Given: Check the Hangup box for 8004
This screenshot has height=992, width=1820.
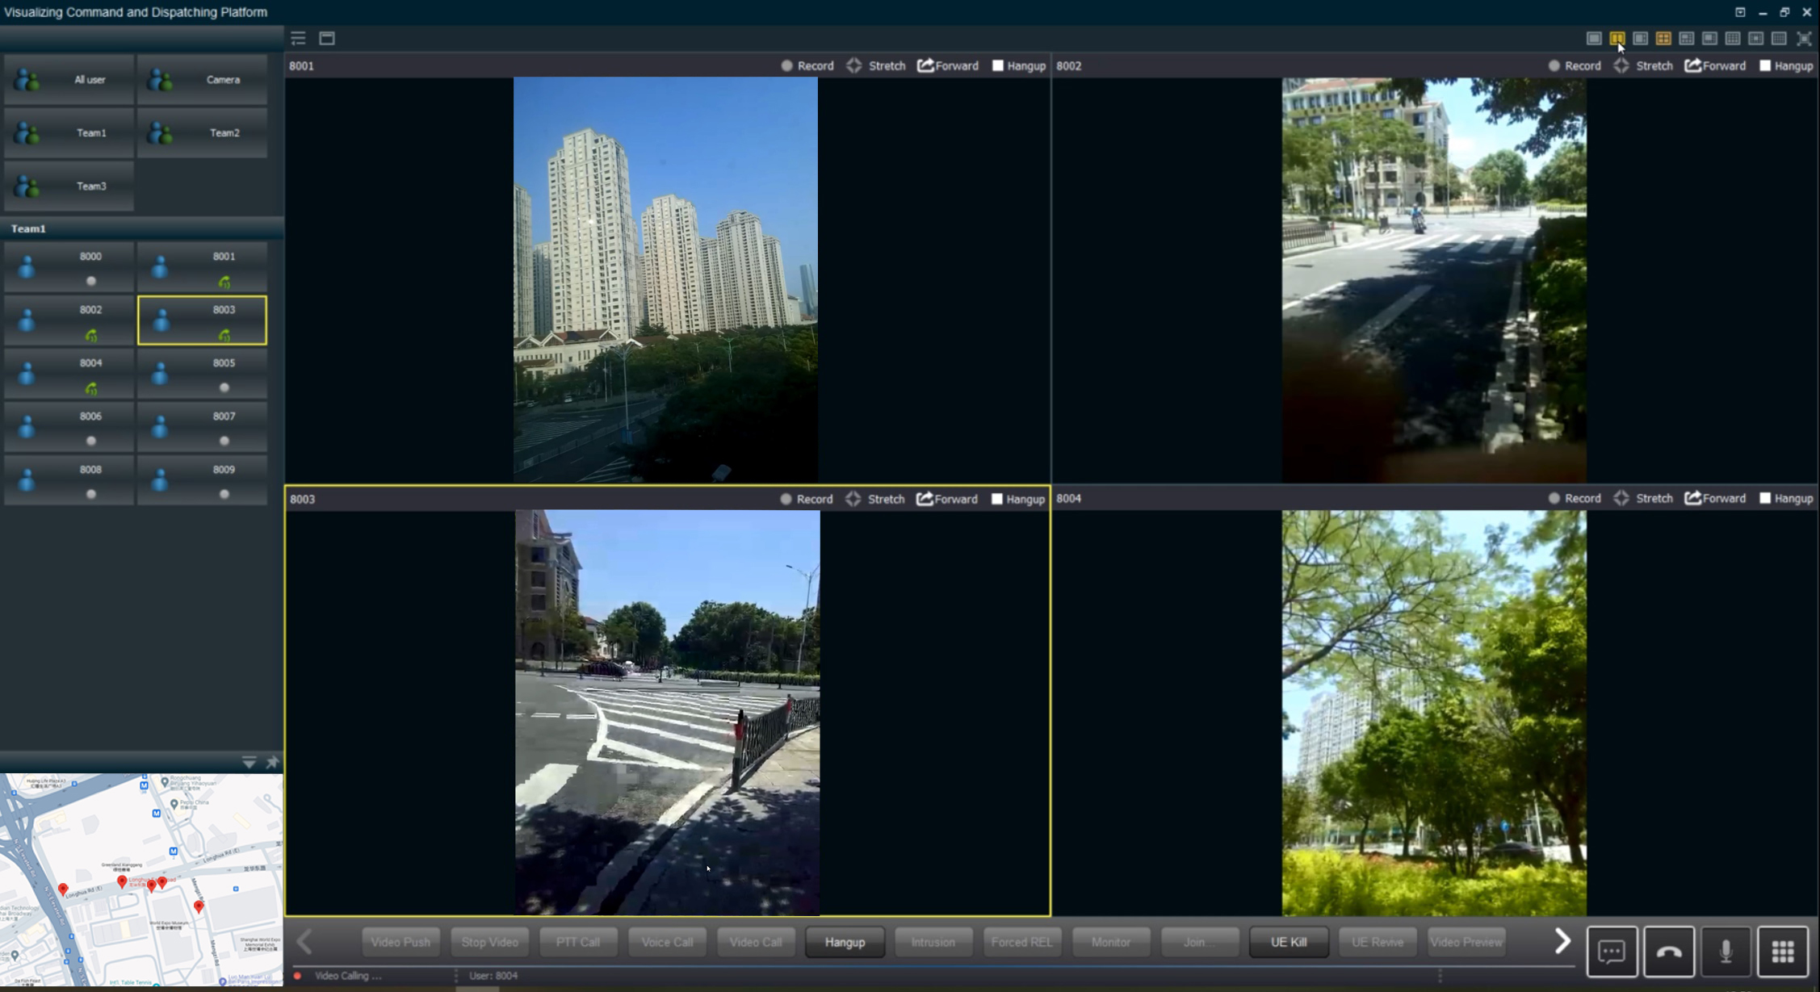Looking at the screenshot, I should (x=1765, y=498).
